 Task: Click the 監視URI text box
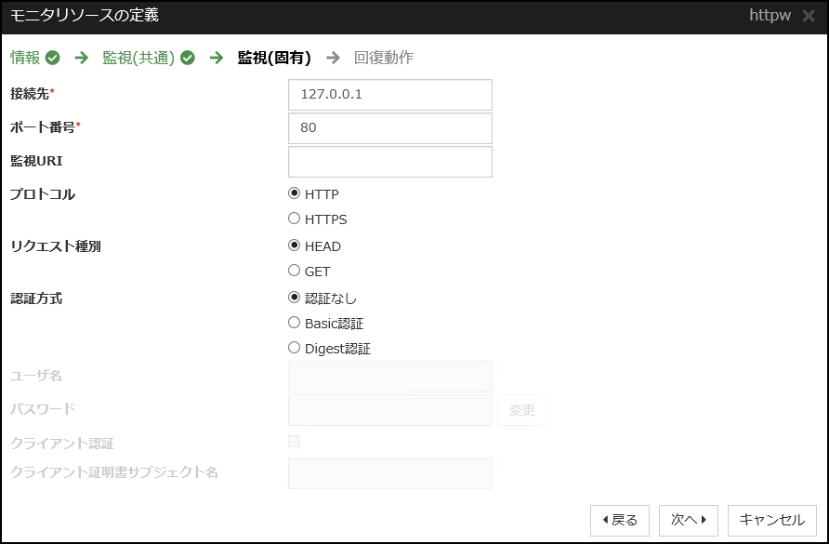tap(390, 162)
